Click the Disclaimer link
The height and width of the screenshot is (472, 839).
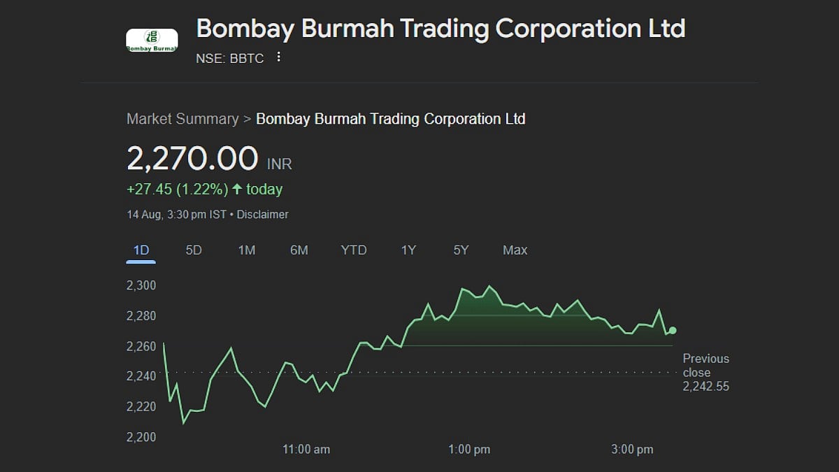coord(262,215)
